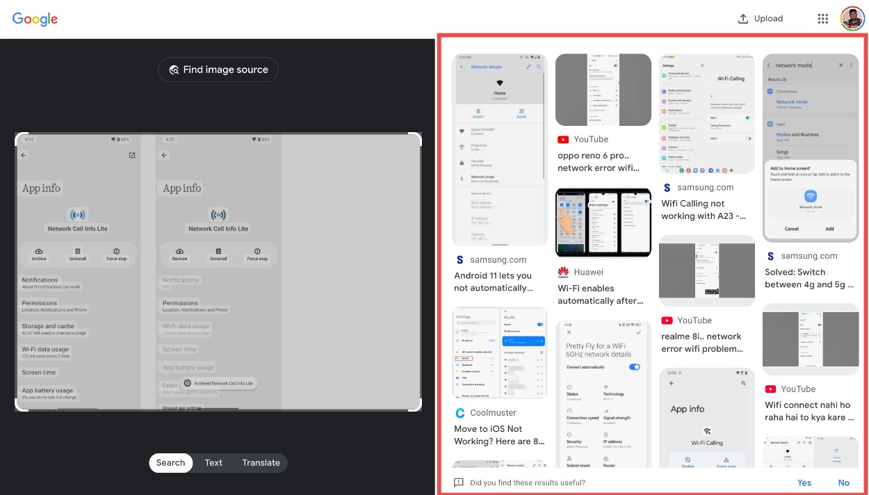The width and height of the screenshot is (869, 495).
Task: Click the YouTube icon on the oppo reno result
Action: [562, 139]
